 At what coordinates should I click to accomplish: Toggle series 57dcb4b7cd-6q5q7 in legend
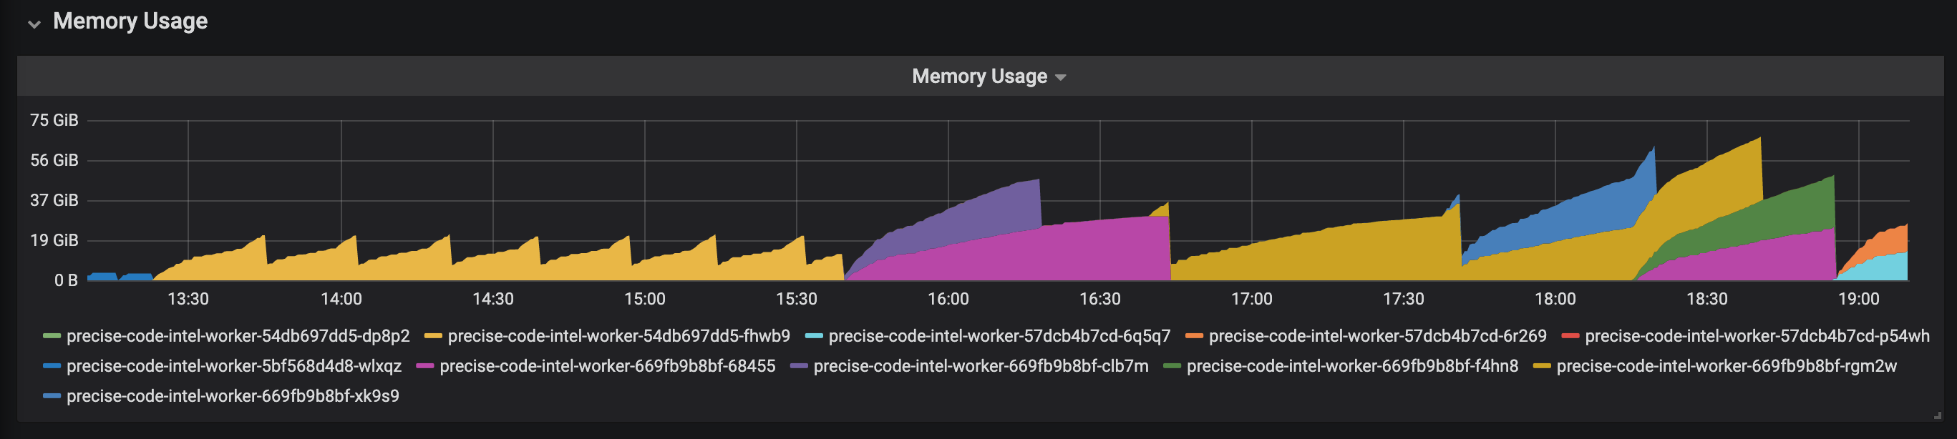[999, 336]
